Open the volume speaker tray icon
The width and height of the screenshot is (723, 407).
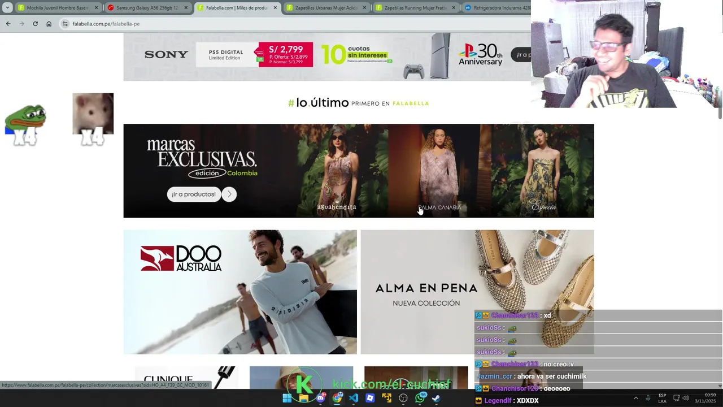685,398
